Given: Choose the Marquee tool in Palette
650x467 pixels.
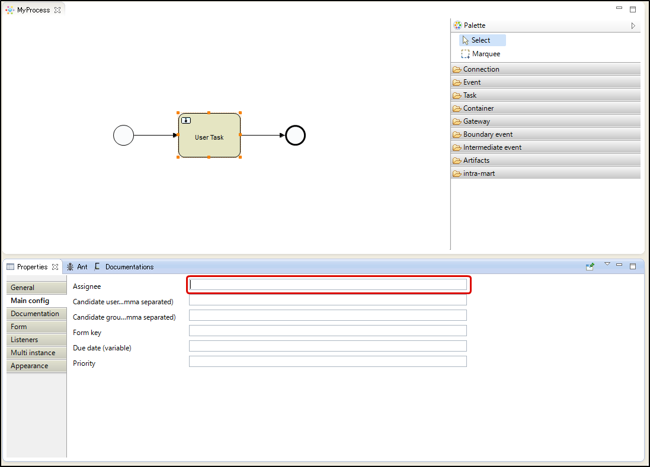Looking at the screenshot, I should [481, 54].
